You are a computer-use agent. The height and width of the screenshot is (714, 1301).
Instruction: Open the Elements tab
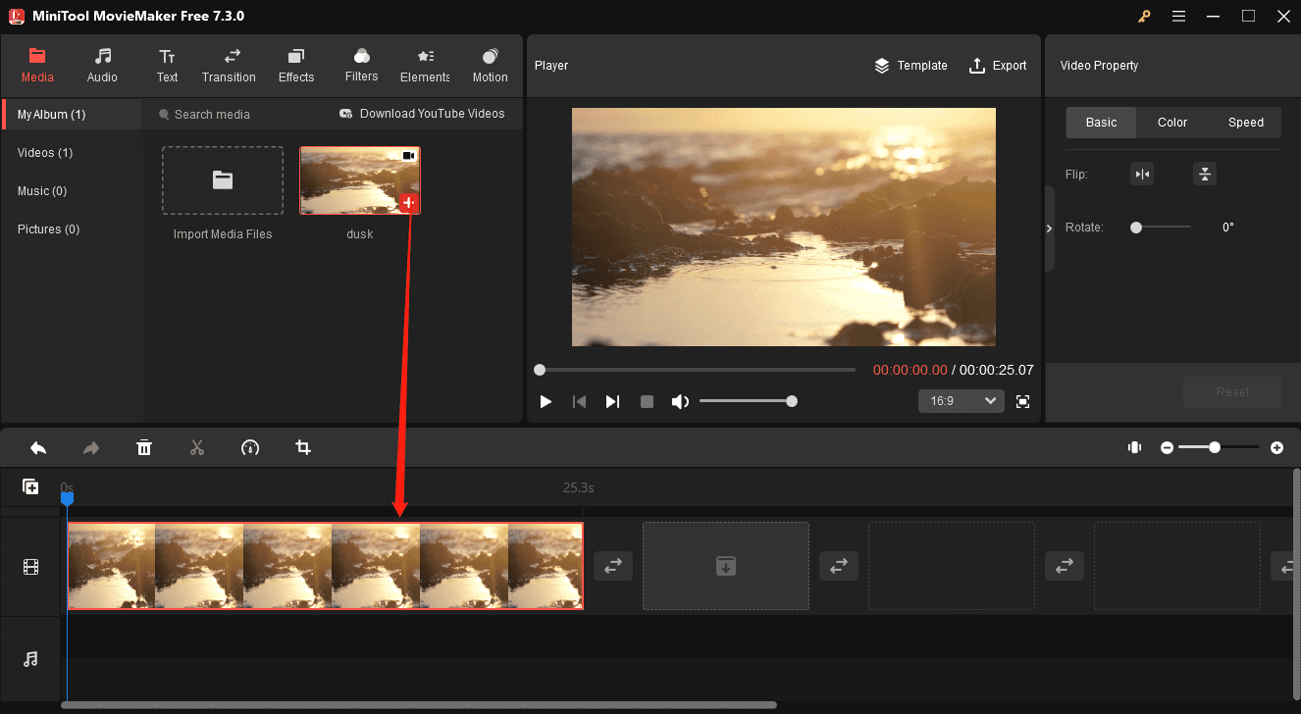coord(425,65)
